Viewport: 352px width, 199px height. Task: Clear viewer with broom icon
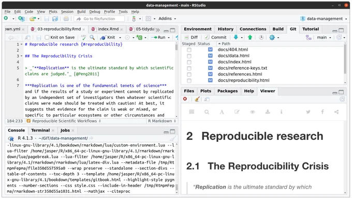197,99
